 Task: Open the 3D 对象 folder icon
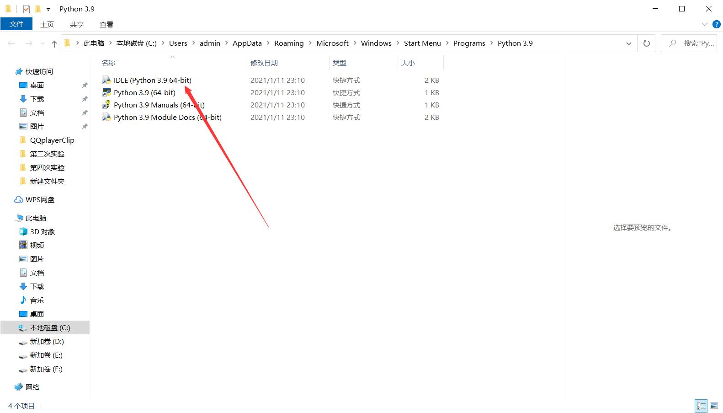tap(23, 232)
